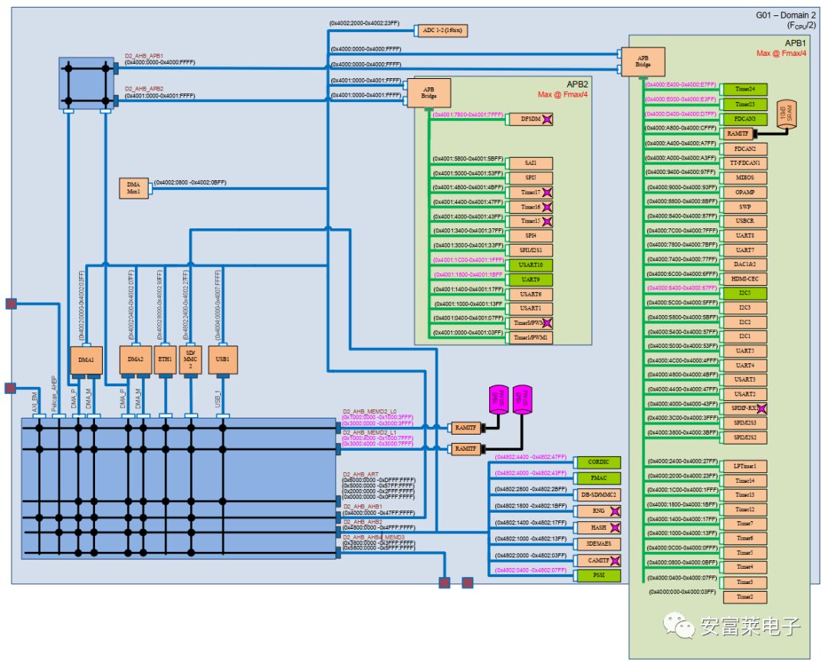Select the 3DES/AES block
The height and width of the screenshot is (663, 828).
tap(598, 543)
